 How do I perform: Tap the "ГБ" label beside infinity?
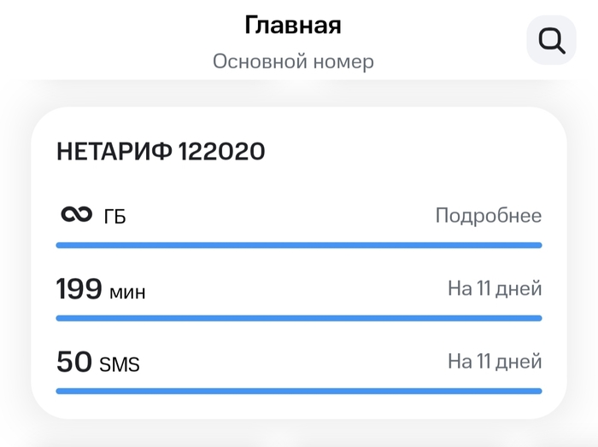(x=114, y=218)
